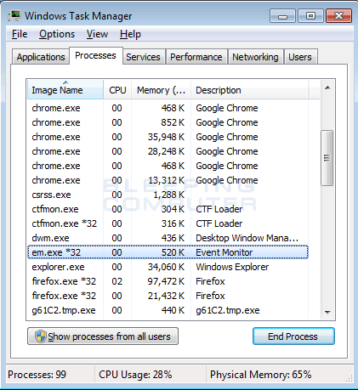Click Show processes from all users
358x390 pixels.
point(103,336)
